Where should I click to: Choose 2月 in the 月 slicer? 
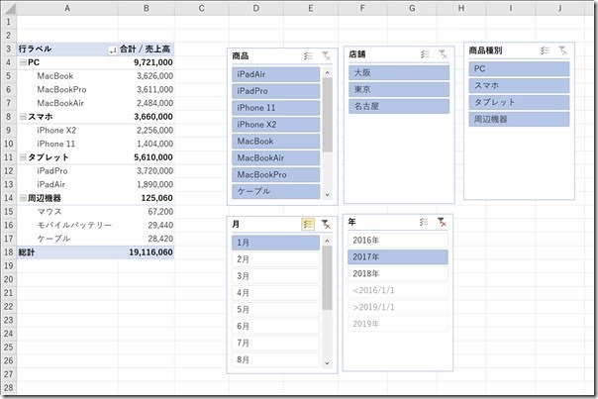[x=276, y=259]
